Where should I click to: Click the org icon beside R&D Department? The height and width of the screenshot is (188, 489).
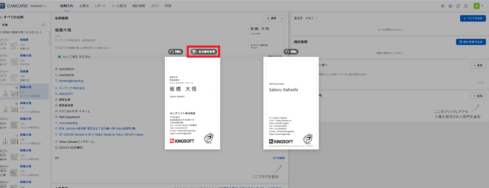56,117
